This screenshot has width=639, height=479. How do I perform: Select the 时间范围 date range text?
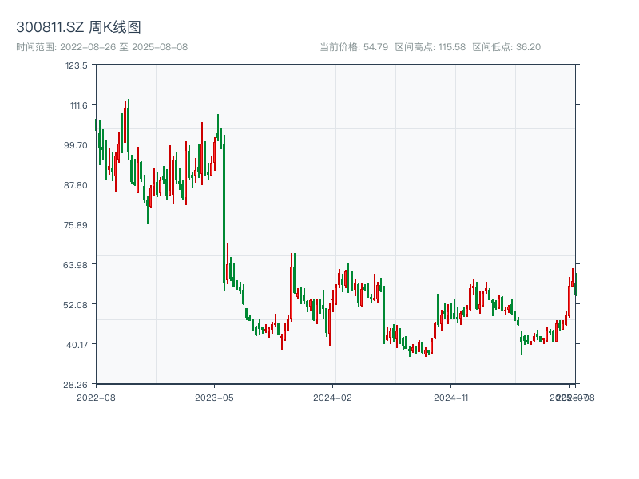click(102, 47)
